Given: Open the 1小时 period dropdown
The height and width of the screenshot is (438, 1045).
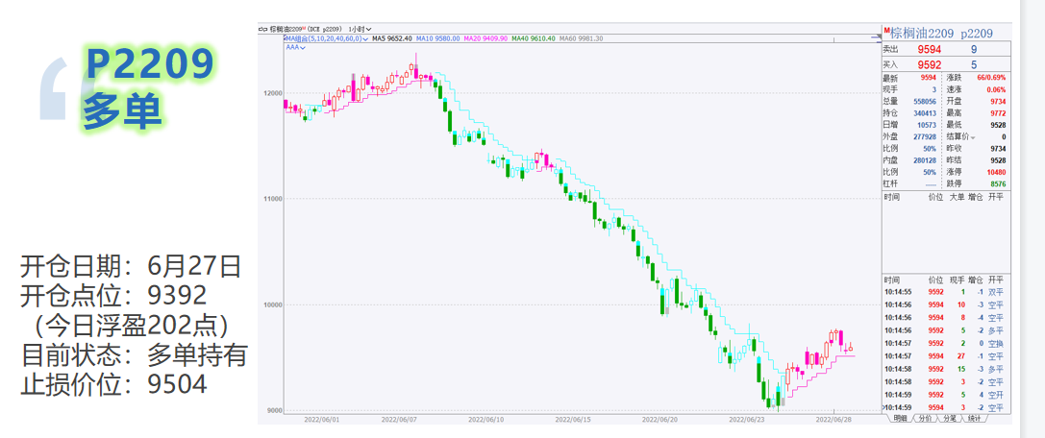Looking at the screenshot, I should 360,29.
